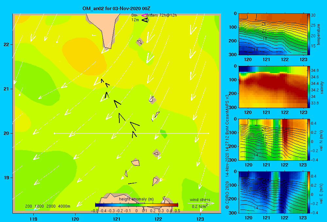The image size is (327, 222).
Task: Click the '30' tick on temperature colorbar
Action: click(x=313, y=15)
